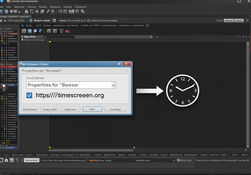Click the globe icon right of the magnifier
Screen dimensions: 251x175
(x=82, y=12)
